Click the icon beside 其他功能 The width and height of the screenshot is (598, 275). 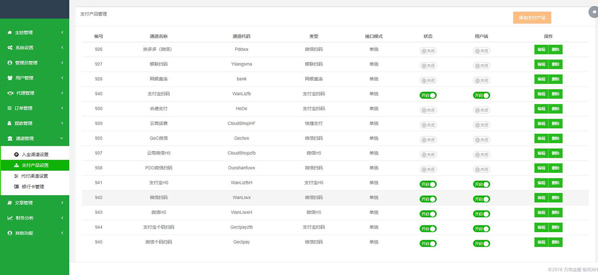[x=10, y=233]
